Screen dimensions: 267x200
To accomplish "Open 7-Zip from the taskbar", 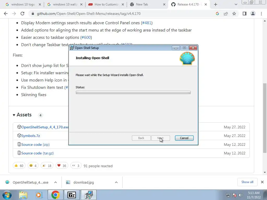I will [72, 195].
